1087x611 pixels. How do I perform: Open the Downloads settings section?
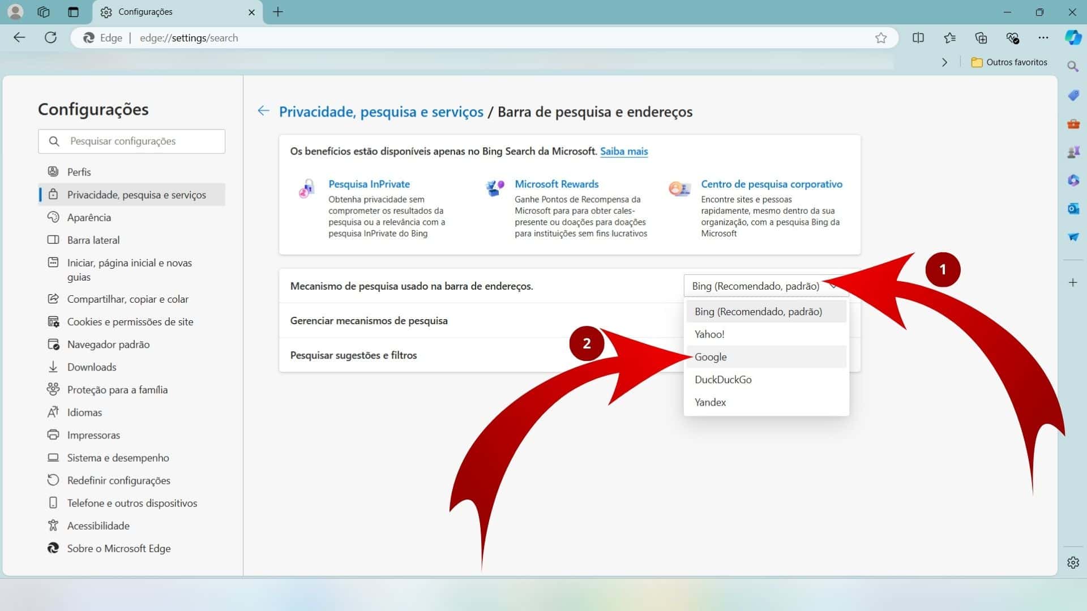pos(131,367)
